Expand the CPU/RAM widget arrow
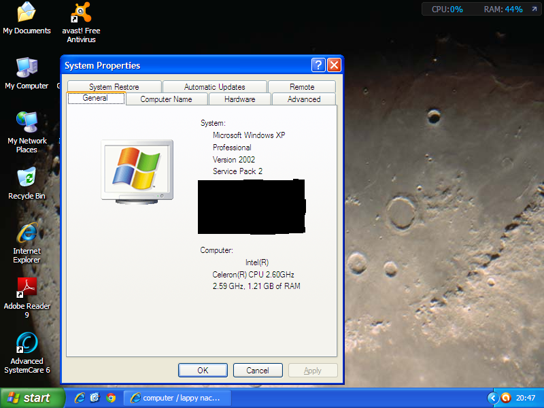The width and height of the screenshot is (544, 408). click(x=534, y=9)
